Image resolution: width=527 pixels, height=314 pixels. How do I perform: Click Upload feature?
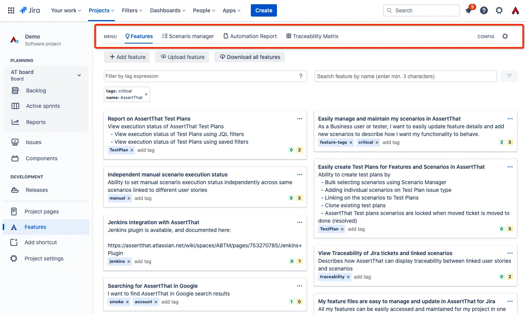[x=182, y=57]
